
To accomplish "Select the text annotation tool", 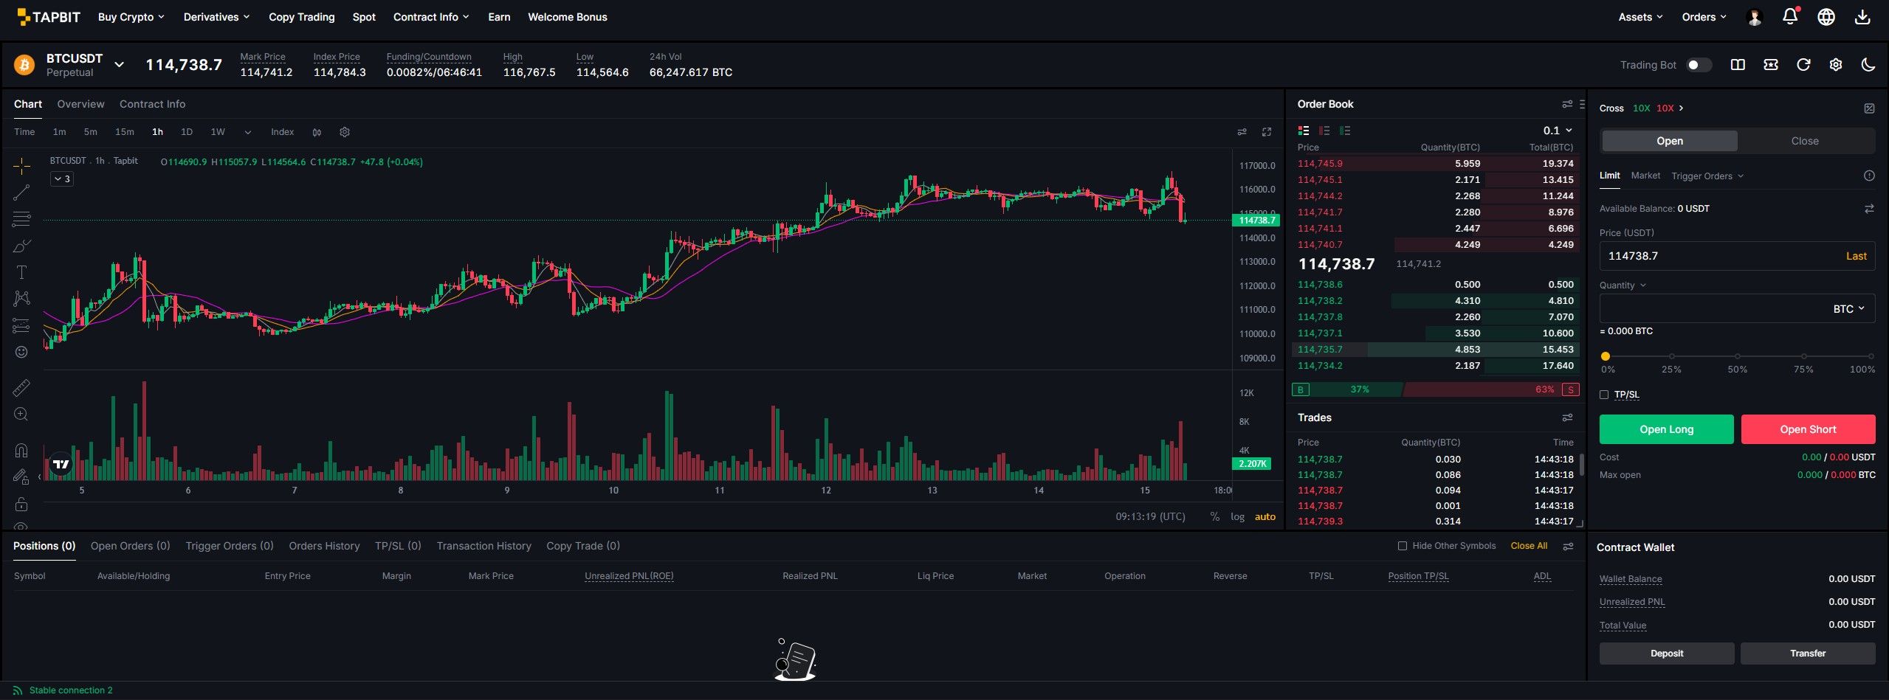I will pos(21,272).
